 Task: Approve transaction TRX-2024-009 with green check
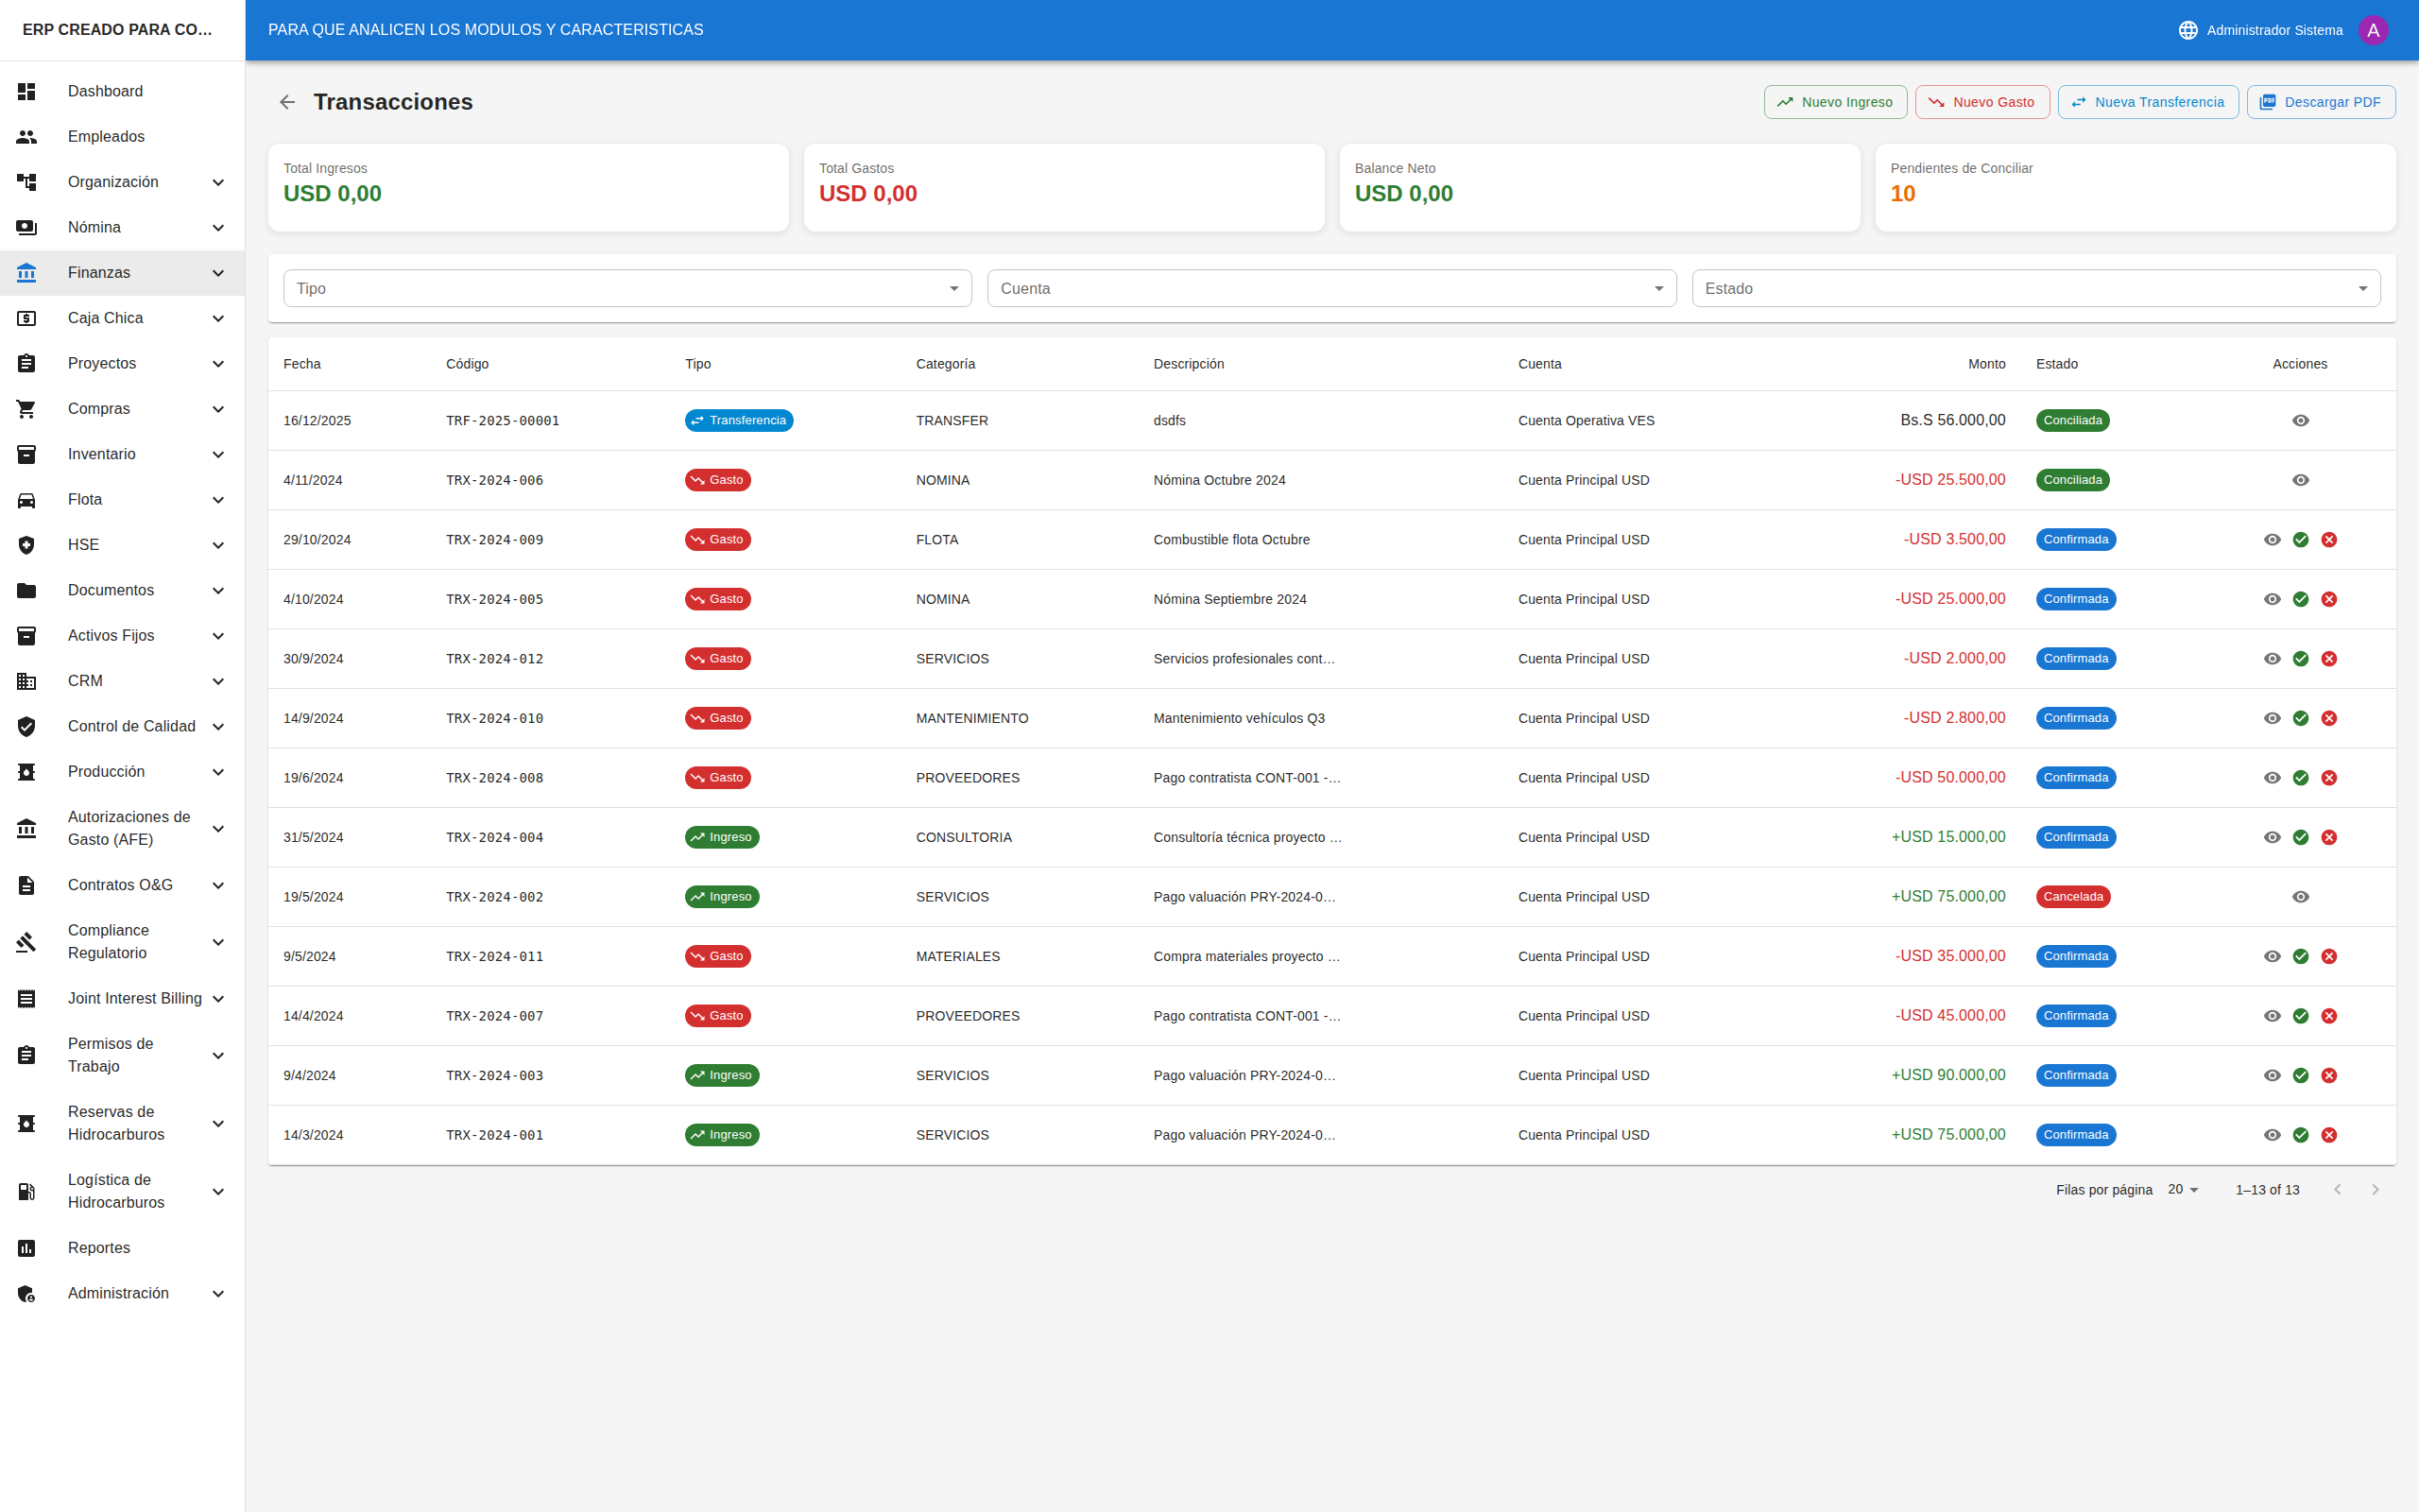pyautogui.click(x=2300, y=540)
